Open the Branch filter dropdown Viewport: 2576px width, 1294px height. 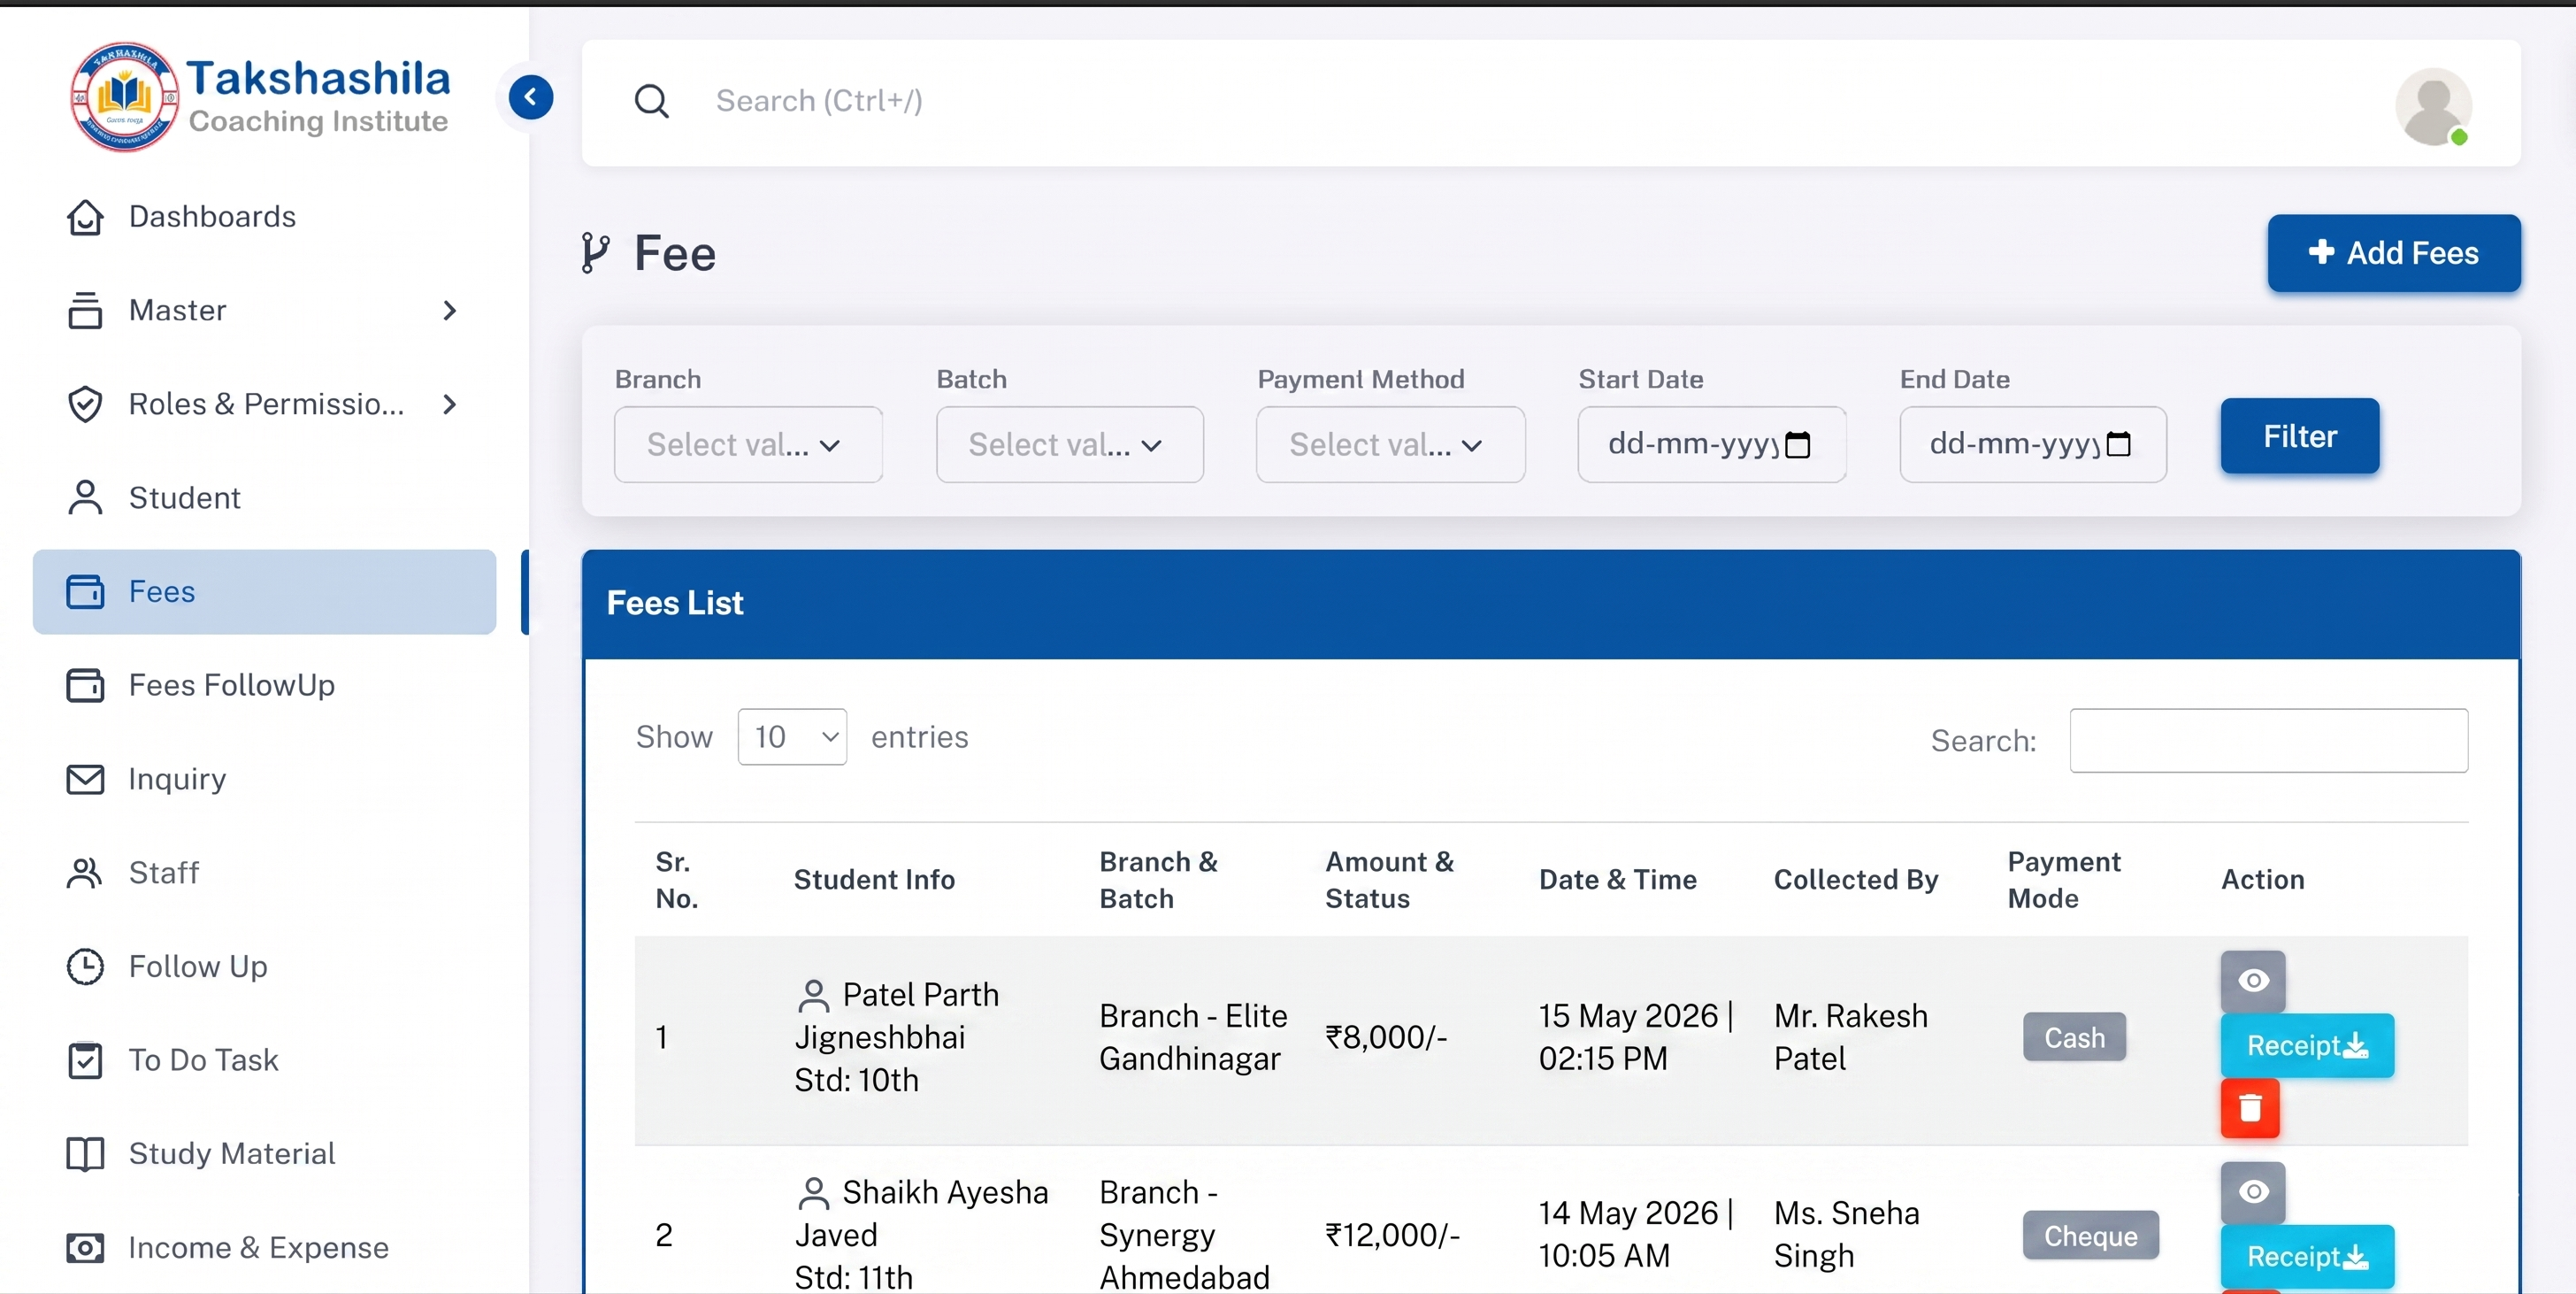coord(748,444)
